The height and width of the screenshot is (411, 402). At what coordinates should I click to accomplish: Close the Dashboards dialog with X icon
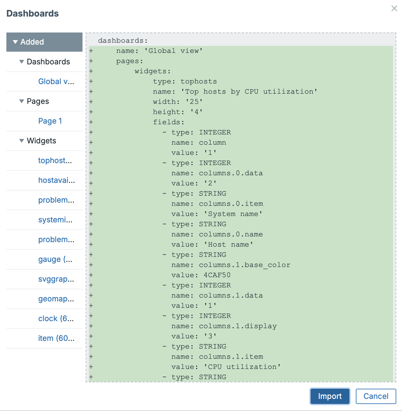[x=394, y=9]
